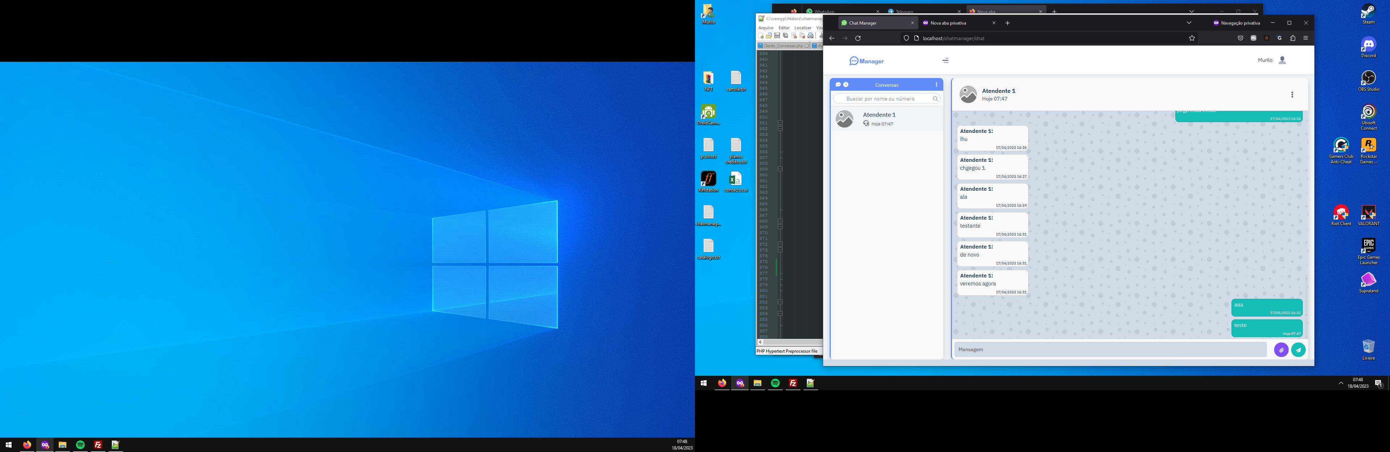
Task: Click the 'chgegou 1' message bubble
Action: (x=992, y=168)
